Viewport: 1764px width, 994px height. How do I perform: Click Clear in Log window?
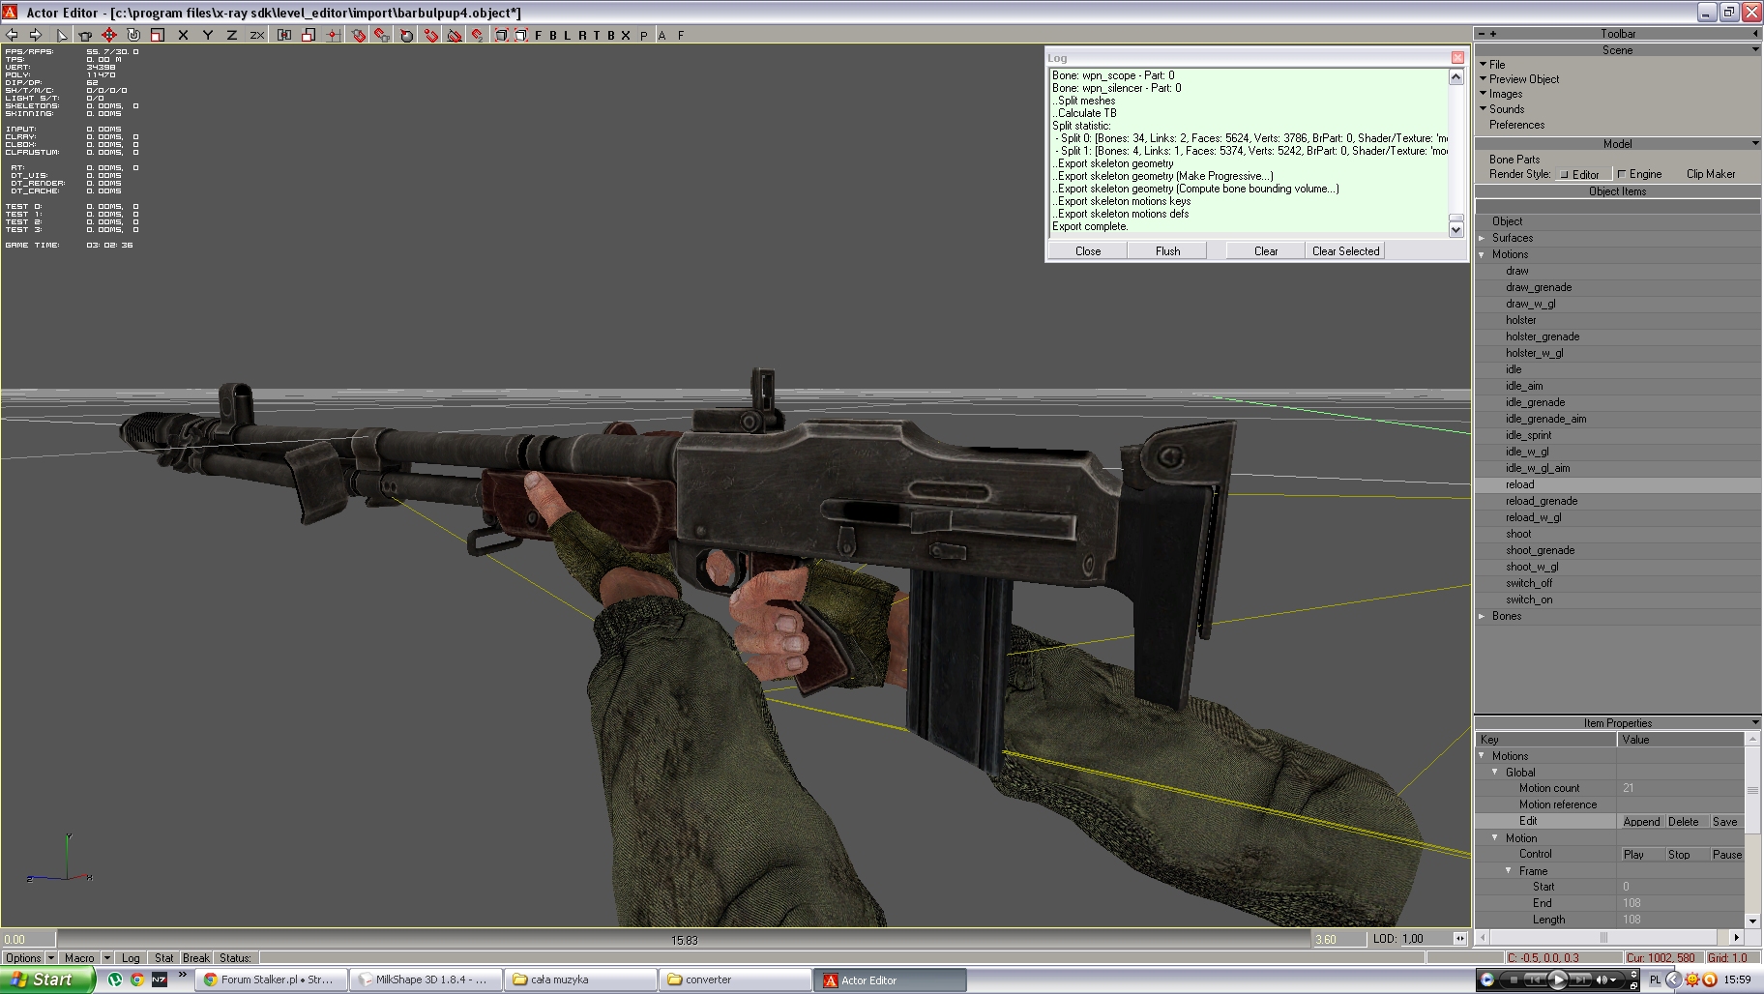point(1266,250)
